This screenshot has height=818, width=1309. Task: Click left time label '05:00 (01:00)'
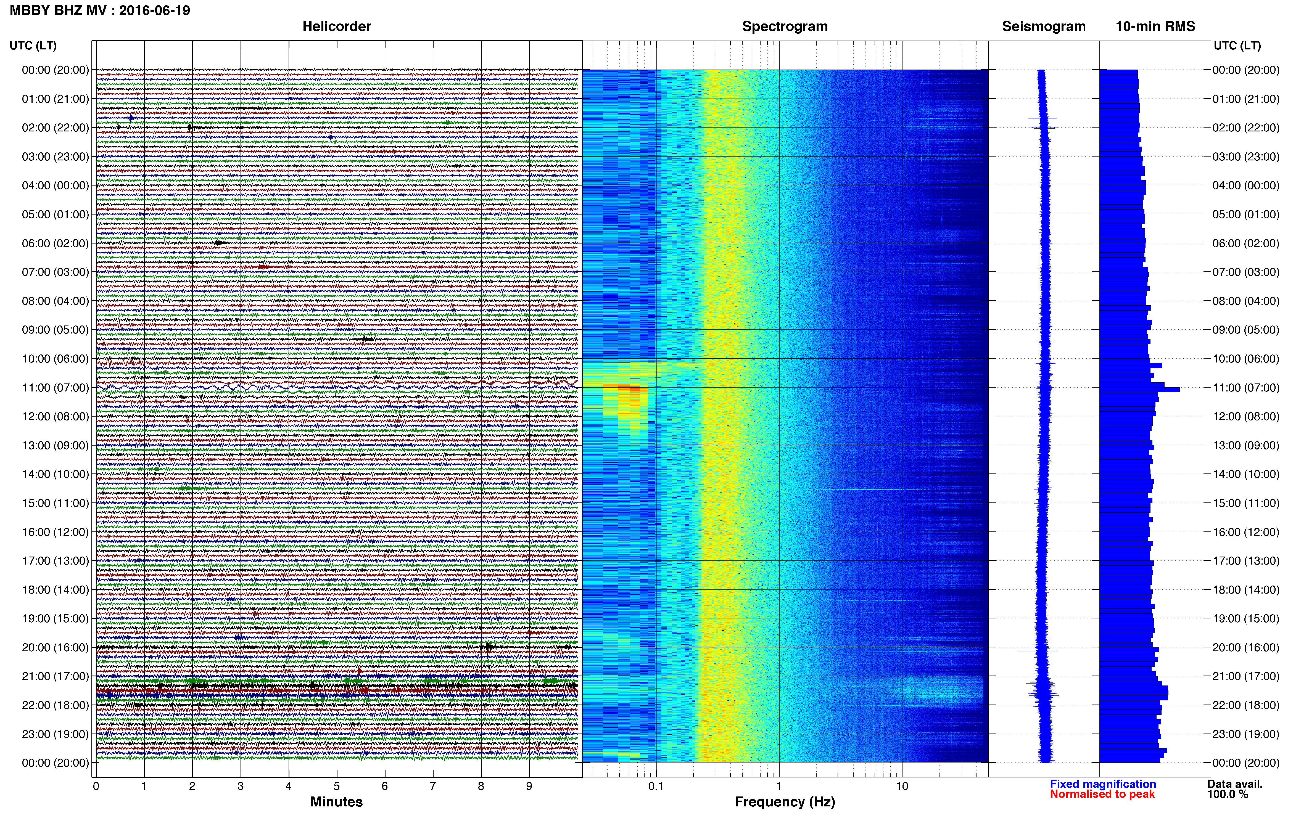coord(55,214)
